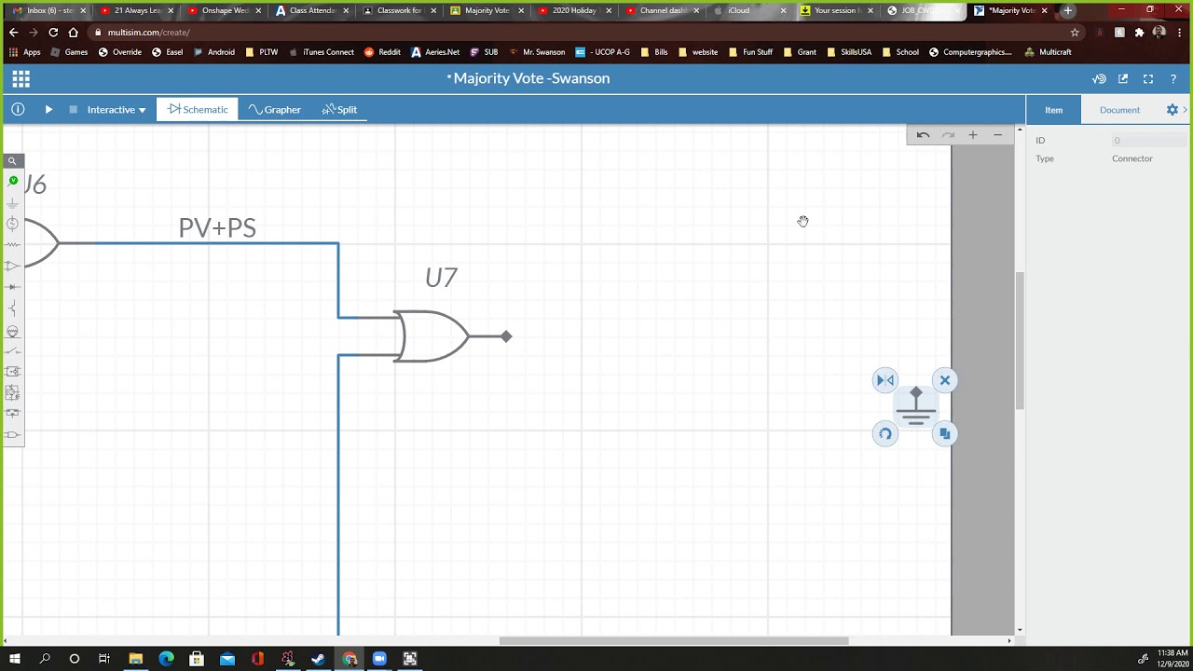
Task: Select the ground symbol on canvas
Action: [915, 408]
